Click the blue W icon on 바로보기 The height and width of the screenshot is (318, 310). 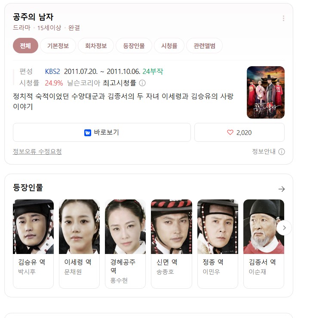tap(88, 133)
